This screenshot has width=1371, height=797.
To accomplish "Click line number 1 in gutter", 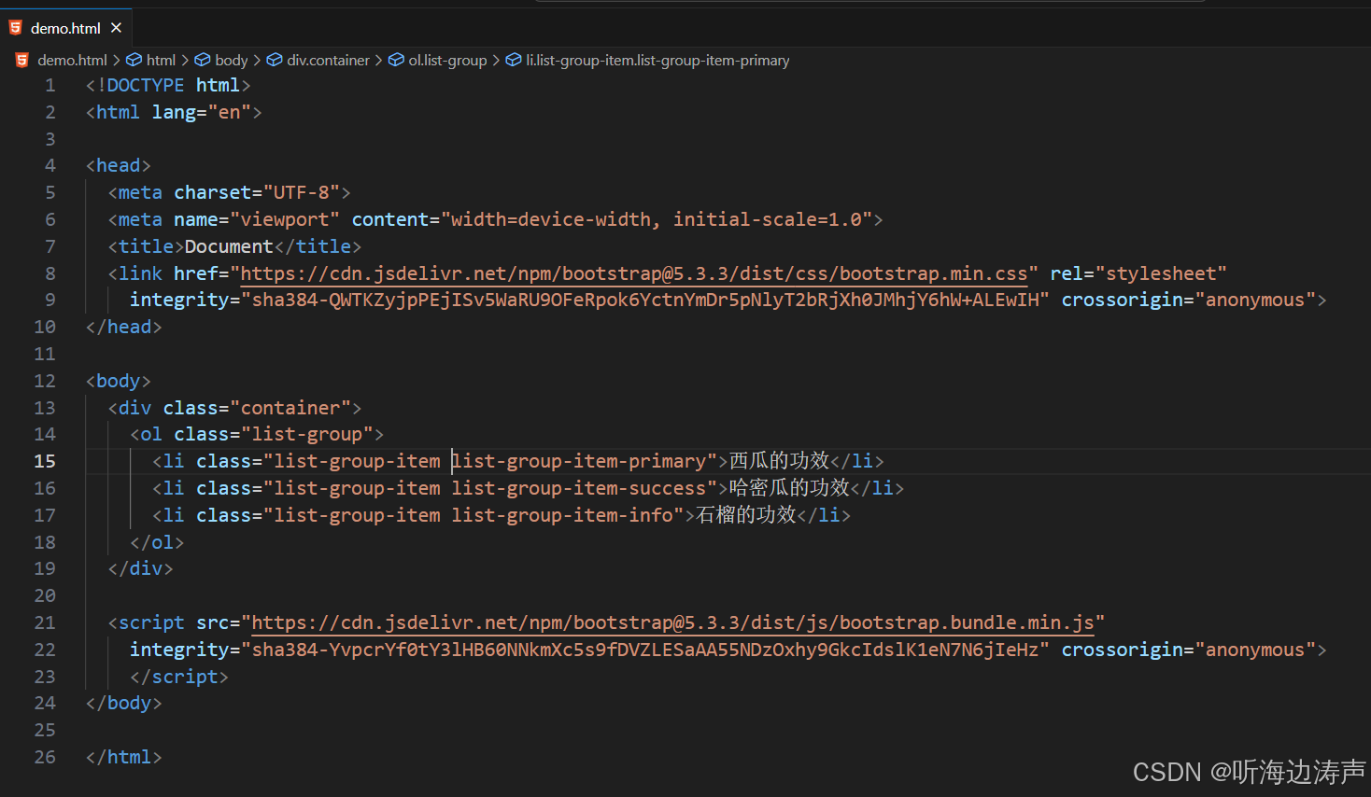I will click(50, 85).
